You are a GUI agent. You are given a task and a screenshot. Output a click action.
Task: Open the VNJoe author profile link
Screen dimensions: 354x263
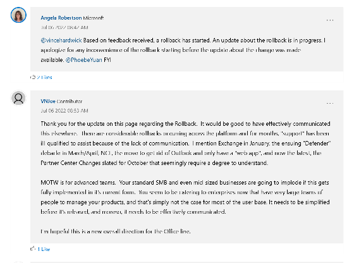pos(48,101)
